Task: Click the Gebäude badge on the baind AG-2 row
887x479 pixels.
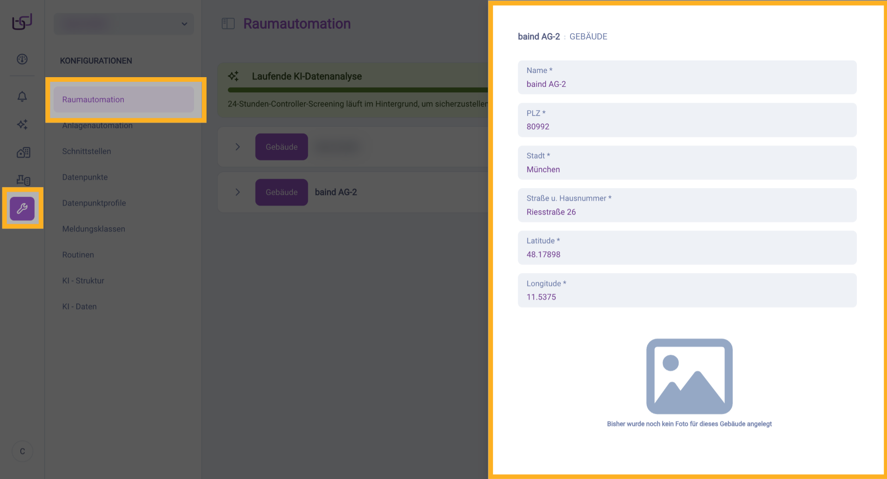Action: pyautogui.click(x=281, y=192)
